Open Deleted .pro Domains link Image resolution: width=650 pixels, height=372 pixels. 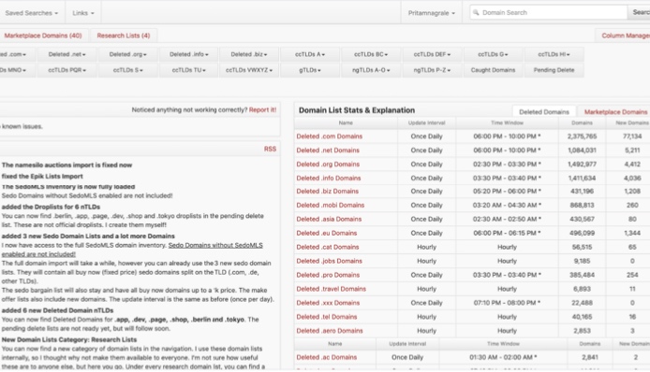[x=328, y=275]
